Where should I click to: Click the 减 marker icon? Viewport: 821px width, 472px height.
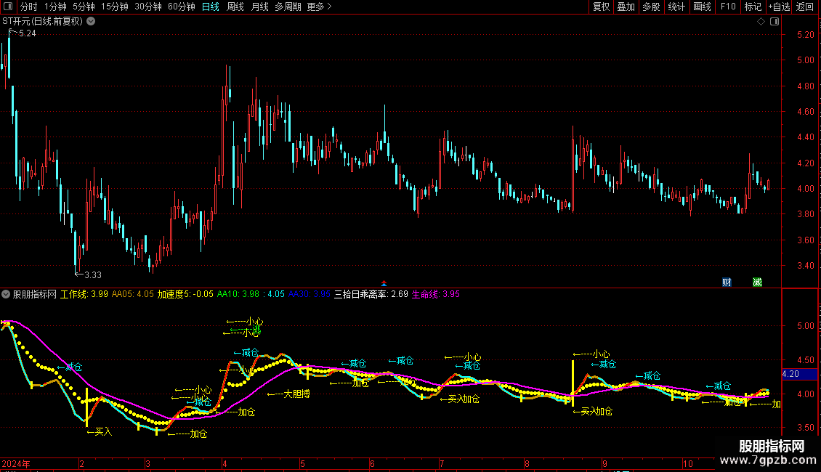(757, 282)
